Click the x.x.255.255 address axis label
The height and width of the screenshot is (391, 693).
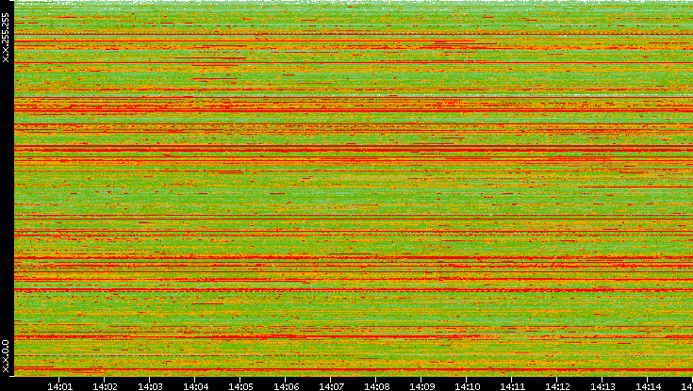[6, 38]
